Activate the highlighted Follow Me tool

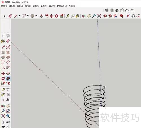[8, 79]
